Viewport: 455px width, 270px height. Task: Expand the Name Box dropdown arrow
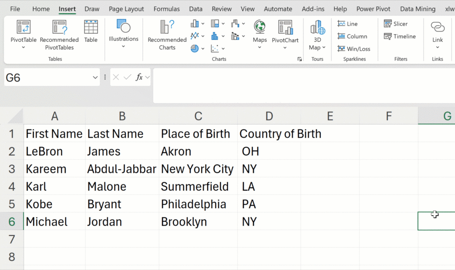(95, 78)
